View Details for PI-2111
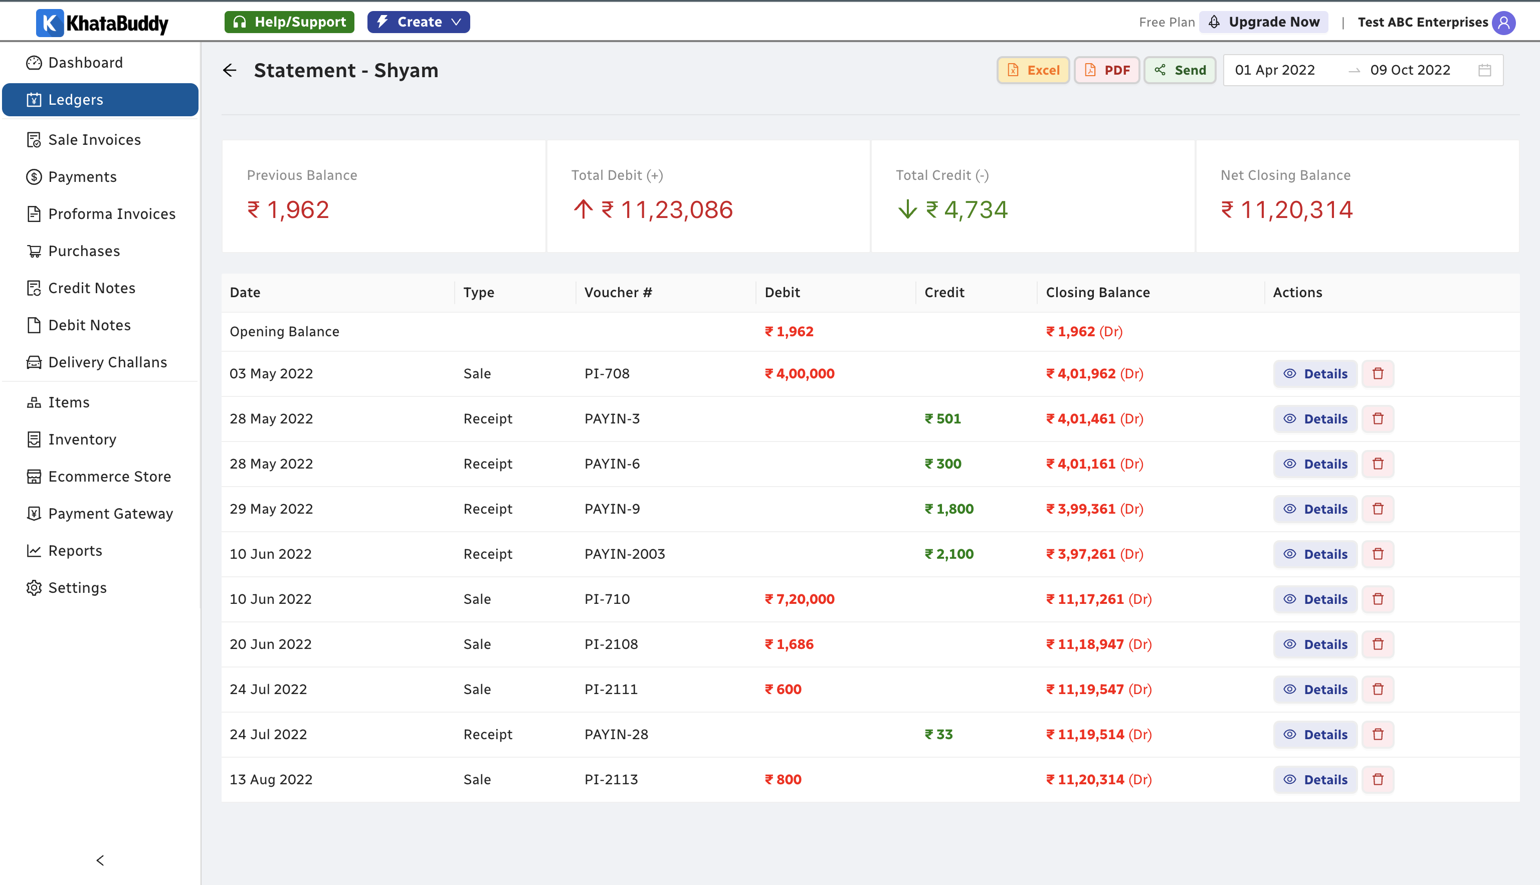 (1315, 689)
